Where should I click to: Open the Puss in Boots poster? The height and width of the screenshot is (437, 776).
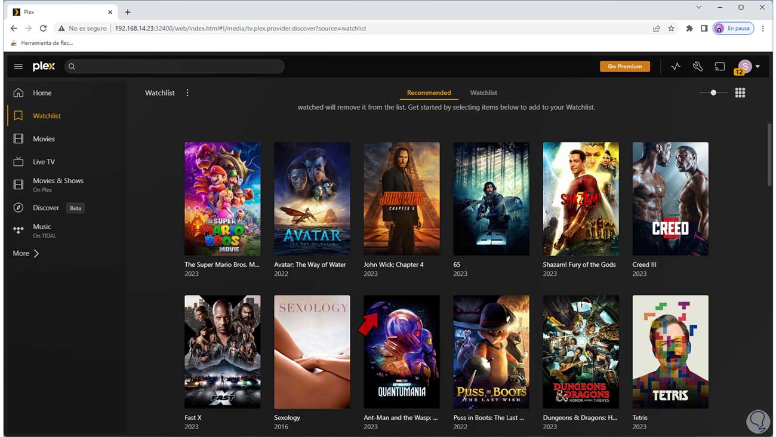click(491, 352)
